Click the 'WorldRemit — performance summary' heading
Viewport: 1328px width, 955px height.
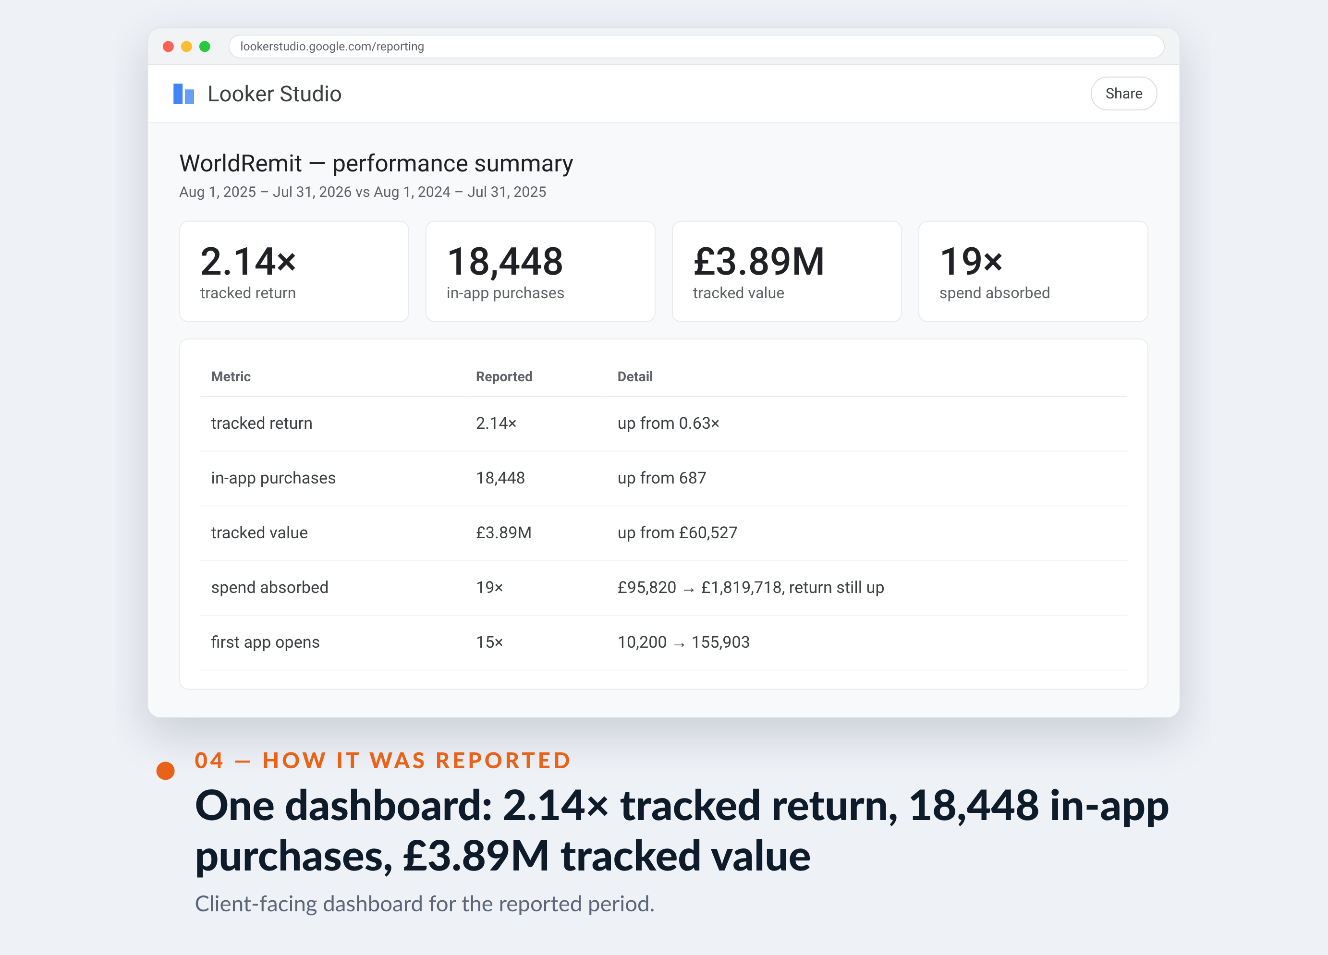(x=376, y=163)
